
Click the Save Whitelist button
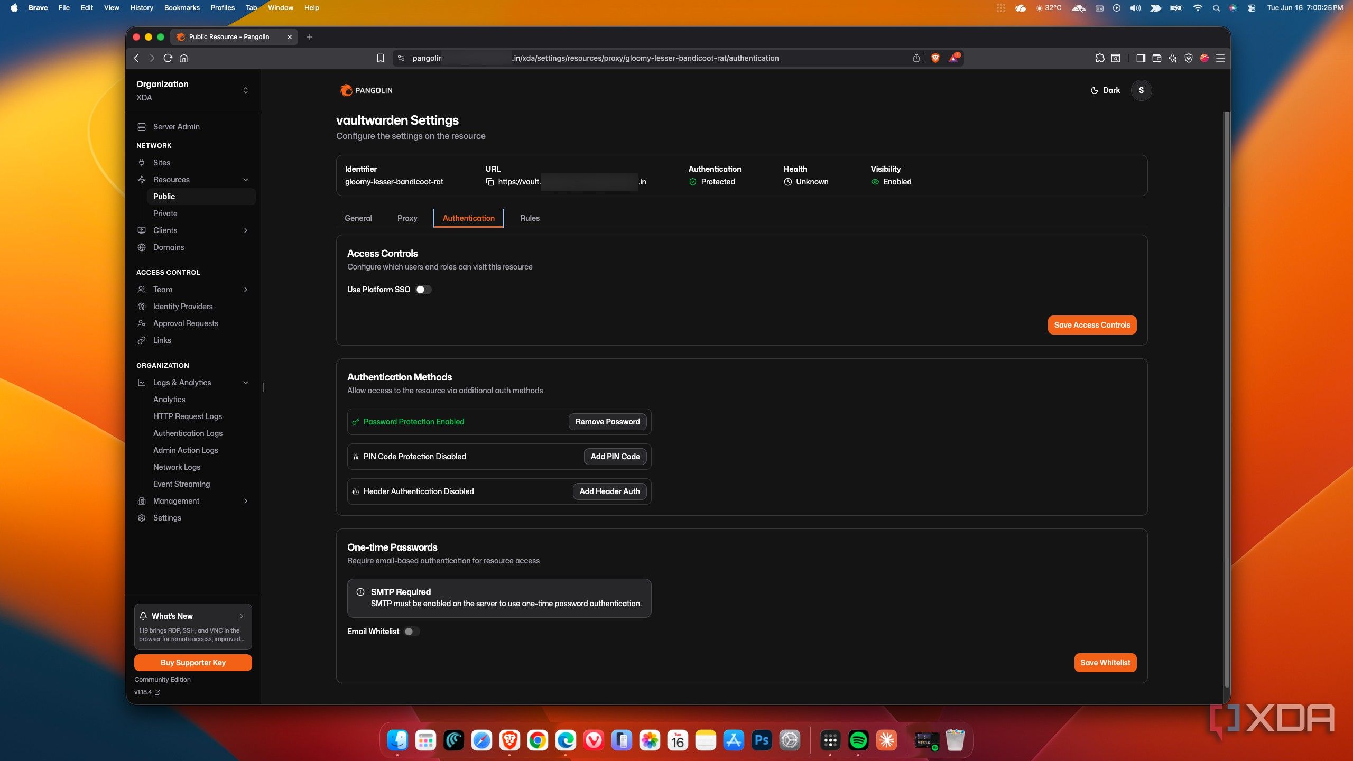pos(1105,663)
